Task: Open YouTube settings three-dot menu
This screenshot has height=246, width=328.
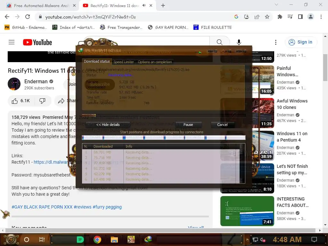Action: coord(276,42)
